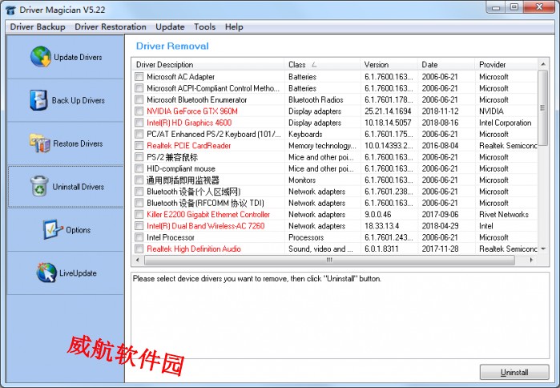This screenshot has width=560, height=388.
Task: Select the NVIDIA GeForce GTX 960M checkbox
Action: (x=139, y=111)
